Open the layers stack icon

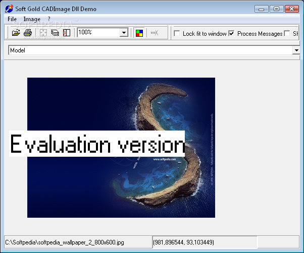[x=55, y=33]
